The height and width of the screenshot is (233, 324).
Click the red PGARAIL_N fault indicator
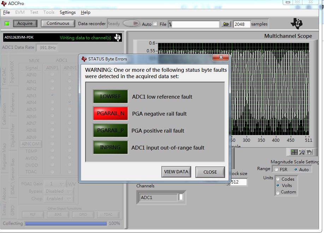coord(110,113)
